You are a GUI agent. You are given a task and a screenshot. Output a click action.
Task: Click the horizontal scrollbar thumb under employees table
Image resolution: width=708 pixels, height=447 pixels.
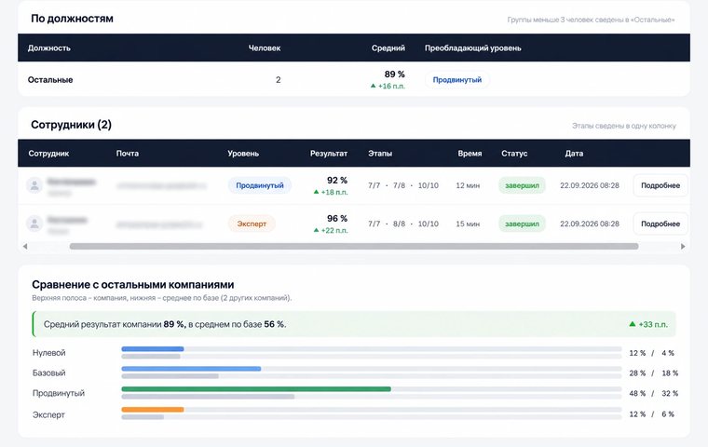[354, 247]
